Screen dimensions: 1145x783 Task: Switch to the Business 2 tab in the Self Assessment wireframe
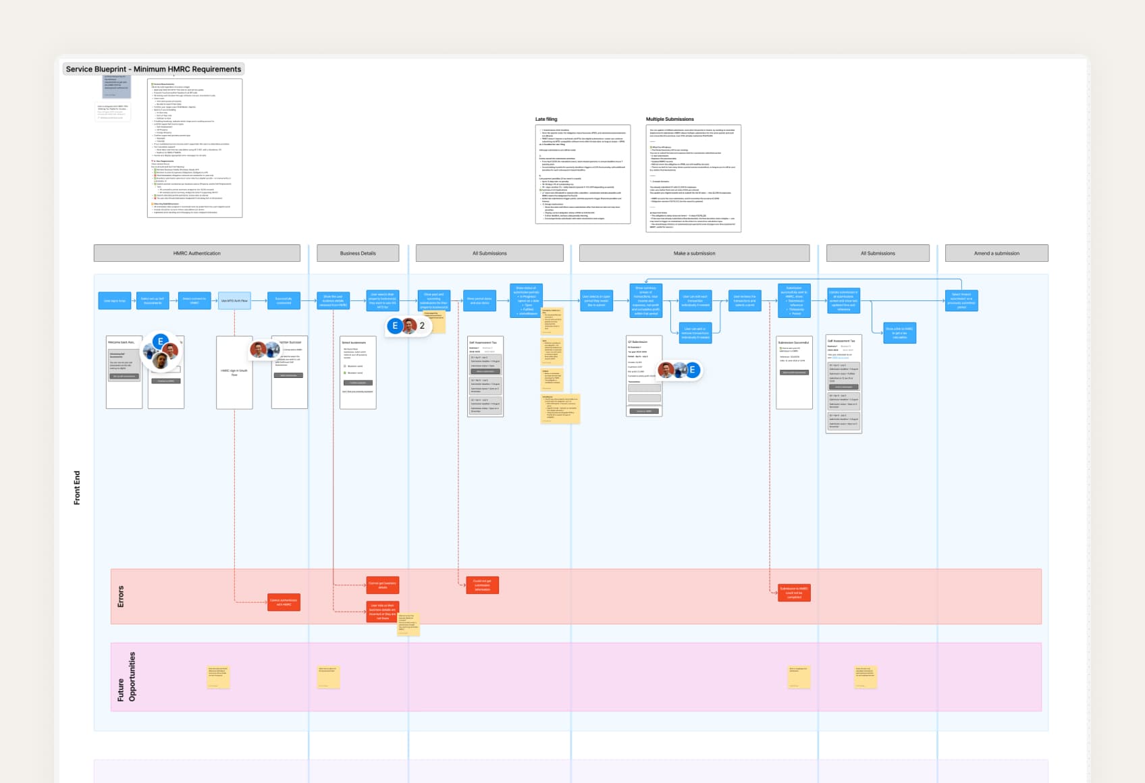(x=488, y=348)
